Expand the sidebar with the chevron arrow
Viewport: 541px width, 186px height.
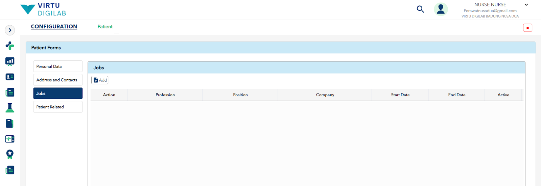[10, 30]
